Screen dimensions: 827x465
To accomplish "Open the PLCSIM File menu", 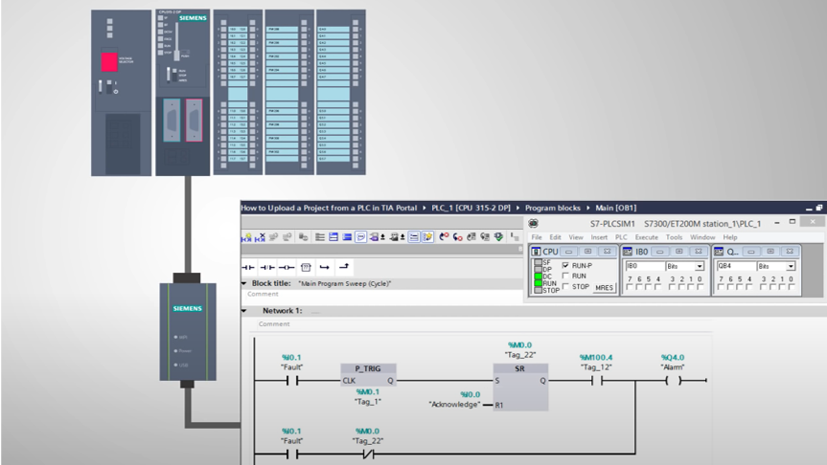I will pos(537,237).
